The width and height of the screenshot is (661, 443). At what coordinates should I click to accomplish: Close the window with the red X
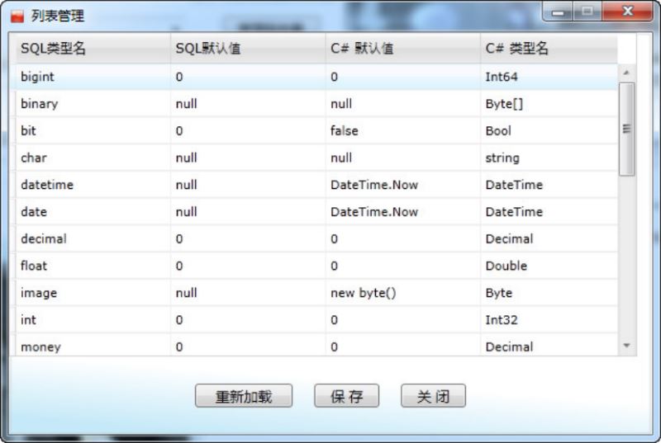628,12
